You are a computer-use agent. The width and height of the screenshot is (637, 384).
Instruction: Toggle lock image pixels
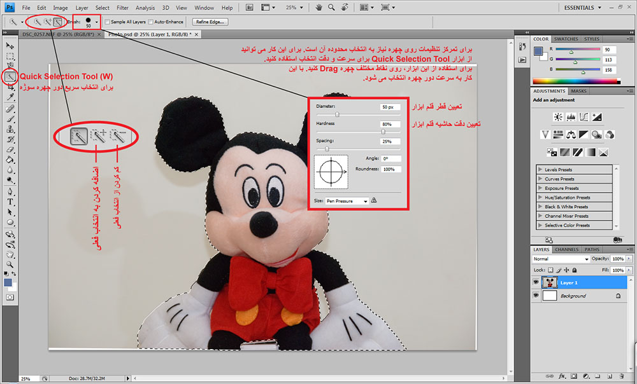[559, 270]
